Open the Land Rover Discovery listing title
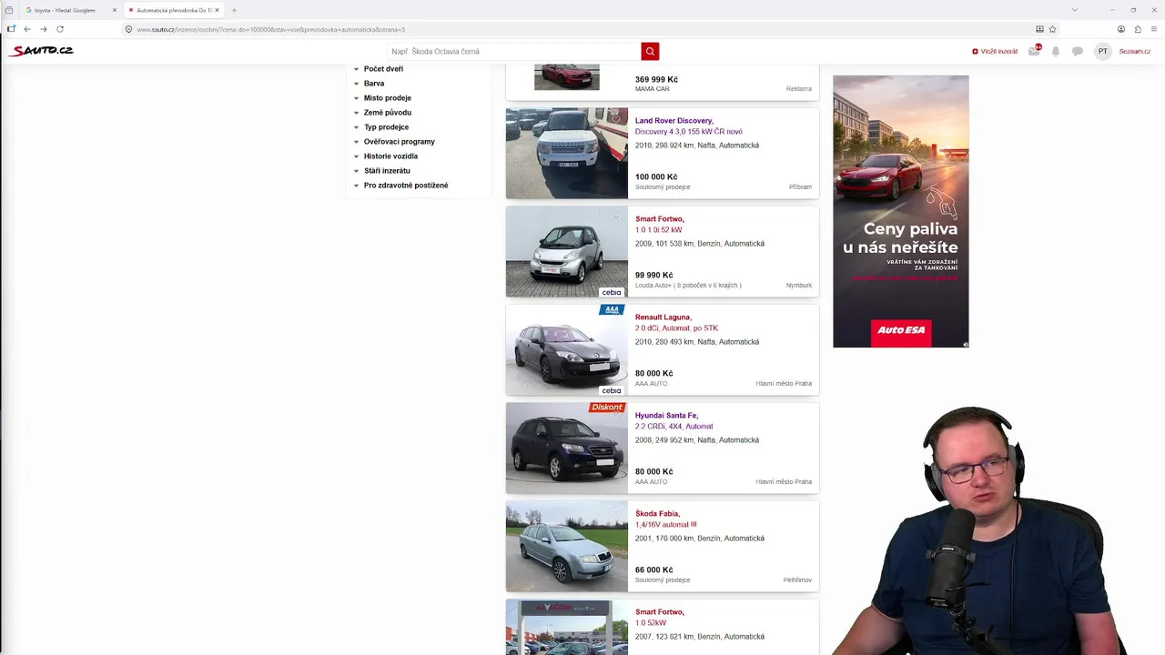The width and height of the screenshot is (1165, 655). coord(674,120)
